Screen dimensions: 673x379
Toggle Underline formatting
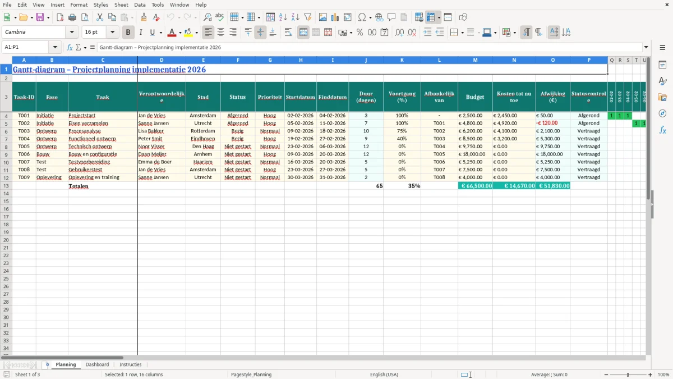point(152,33)
